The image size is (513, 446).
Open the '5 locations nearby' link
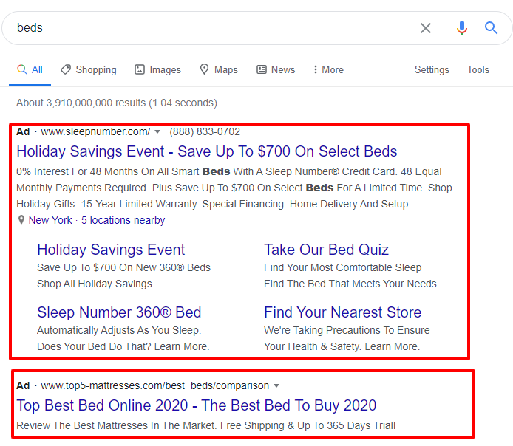point(123,220)
